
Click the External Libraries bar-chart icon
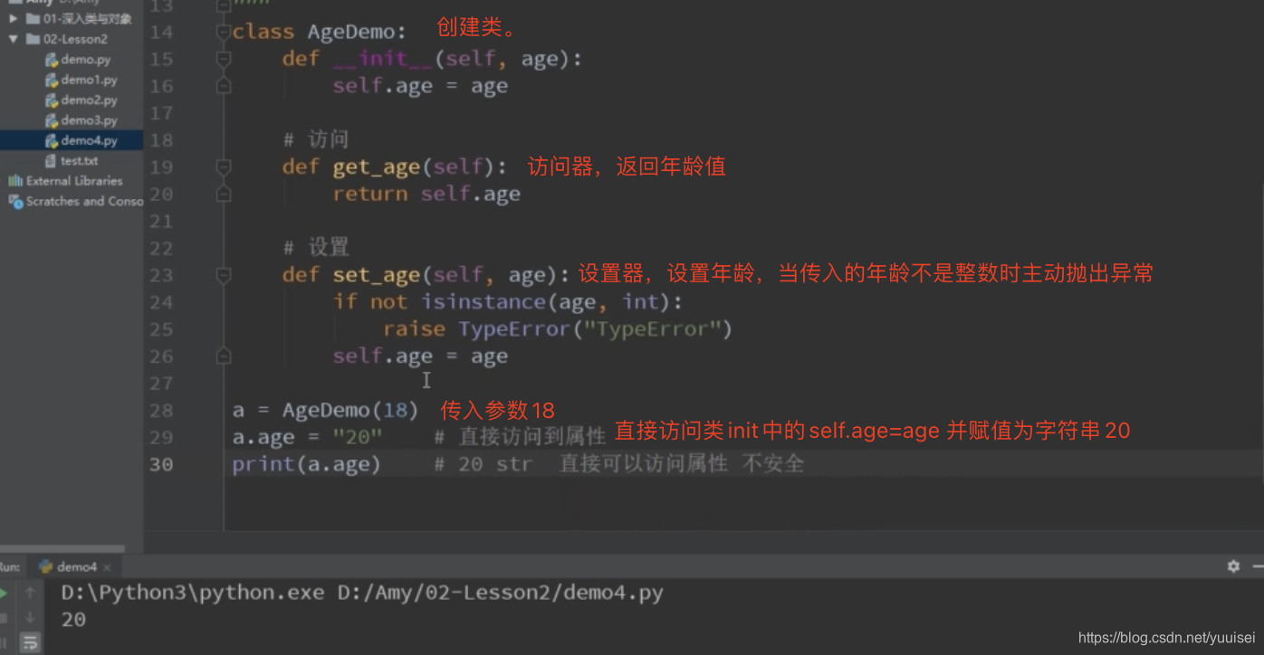(14, 181)
